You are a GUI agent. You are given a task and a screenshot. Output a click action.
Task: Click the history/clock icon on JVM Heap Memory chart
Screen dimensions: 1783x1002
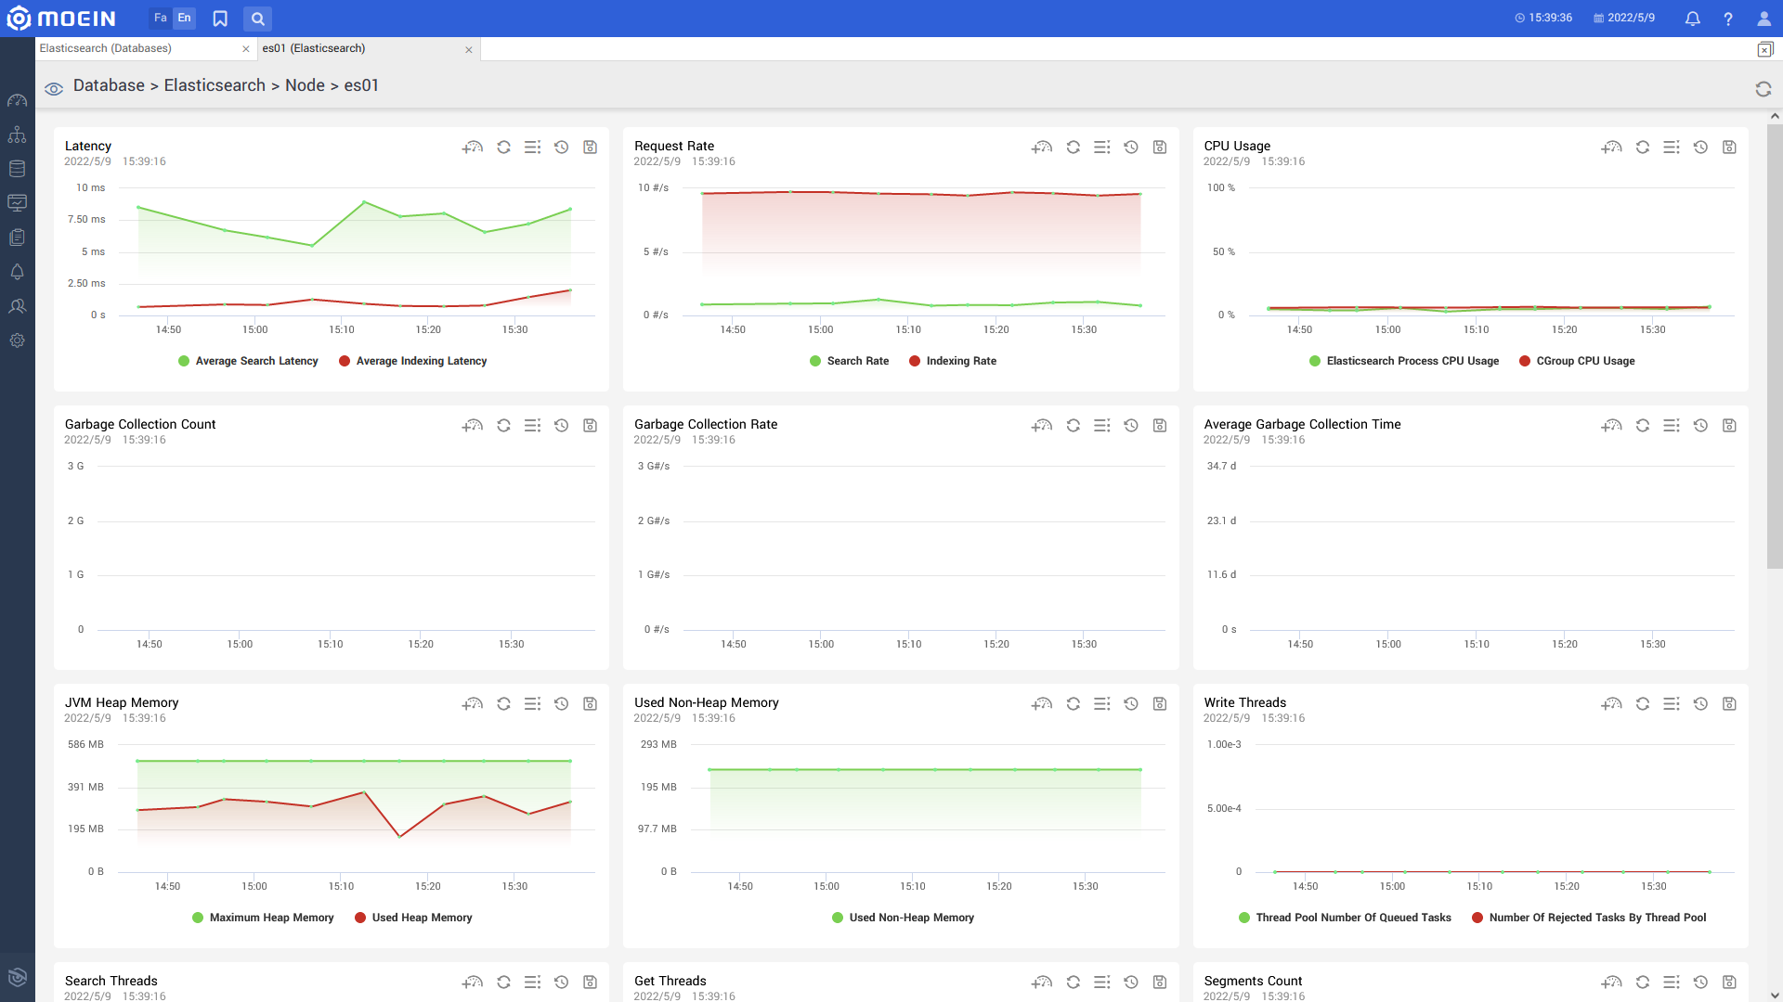click(561, 703)
